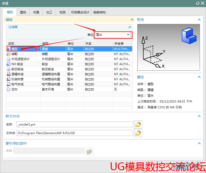Screen dimensions: 206x173
Task: Collapse the 新文件名 section
Action: point(199,116)
